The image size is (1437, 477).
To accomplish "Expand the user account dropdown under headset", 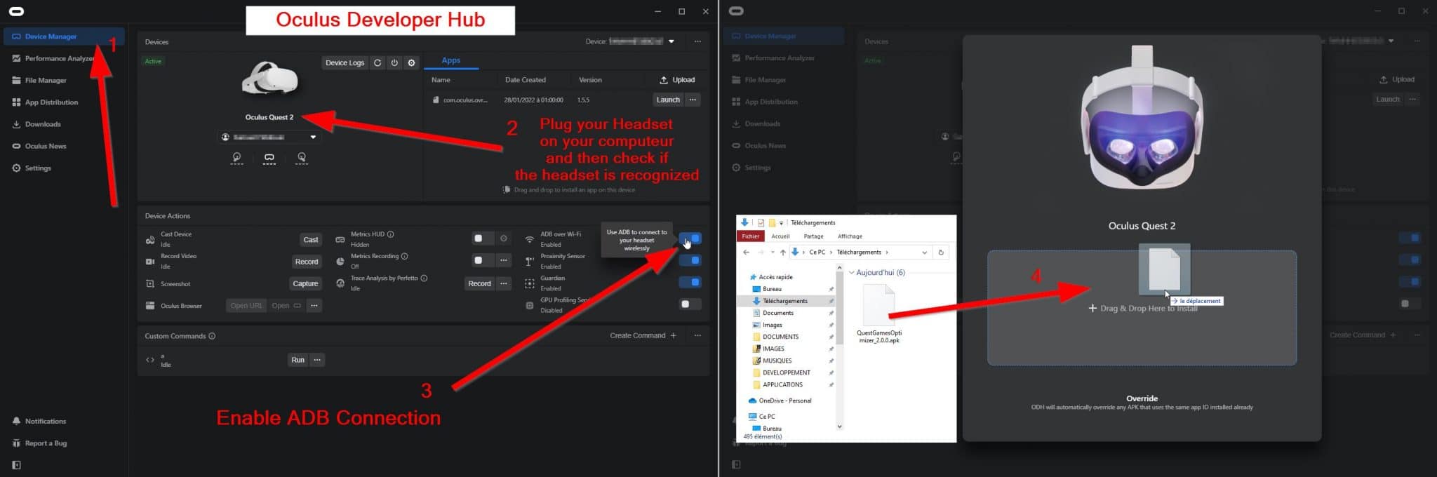I will coord(313,137).
